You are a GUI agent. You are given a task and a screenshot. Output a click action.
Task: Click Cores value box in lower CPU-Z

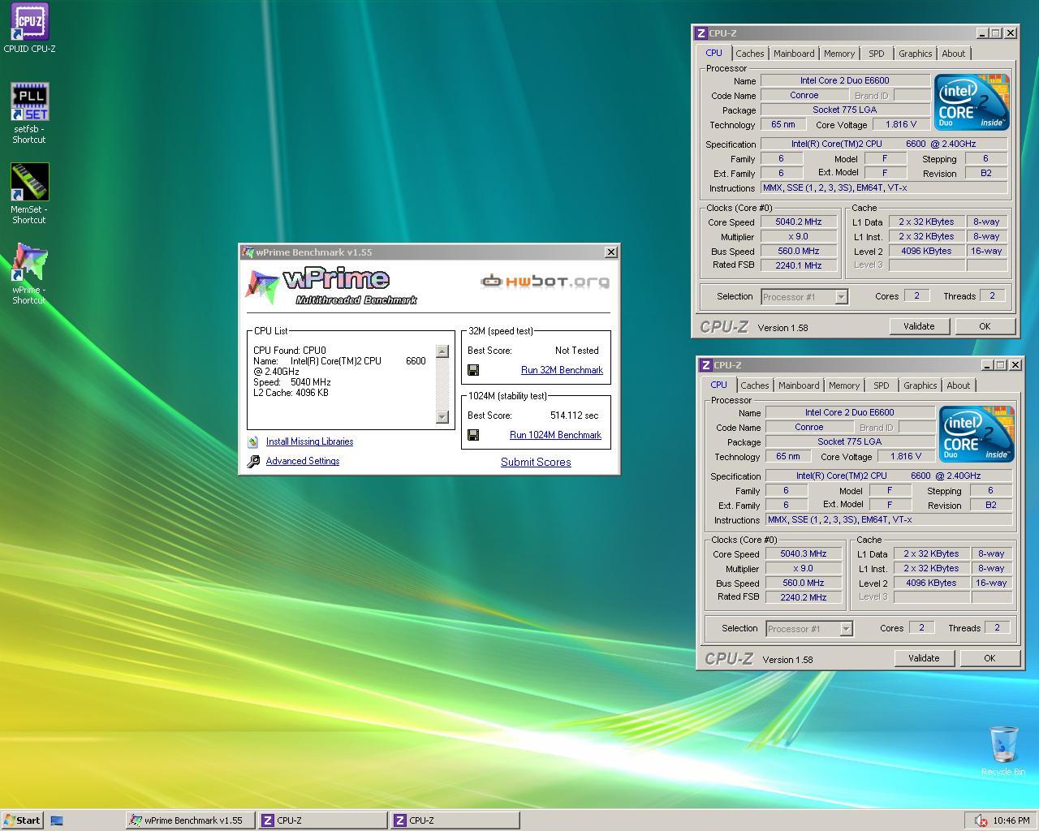[x=921, y=627]
